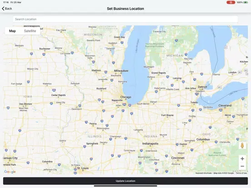Click the Rockford label on map
This screenshot has height=188, width=251.
[101, 89]
